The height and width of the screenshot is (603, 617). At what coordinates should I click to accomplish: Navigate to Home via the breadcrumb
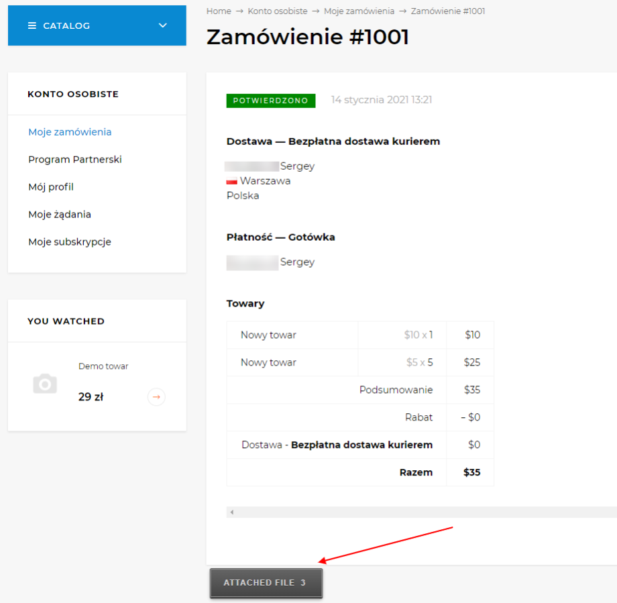tap(219, 11)
